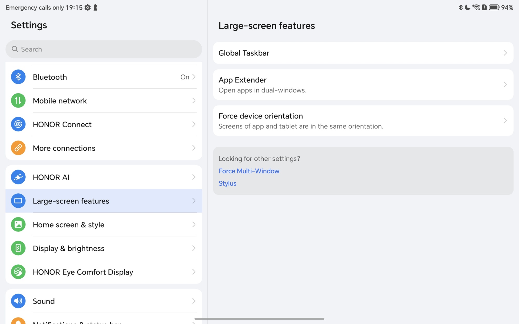Tap the HONOR AI sparkle icon
519x324 pixels.
click(18, 177)
